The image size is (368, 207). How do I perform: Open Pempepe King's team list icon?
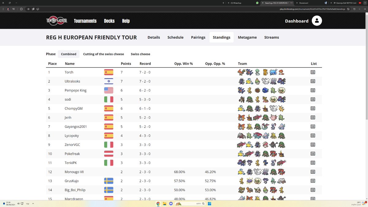point(313,90)
